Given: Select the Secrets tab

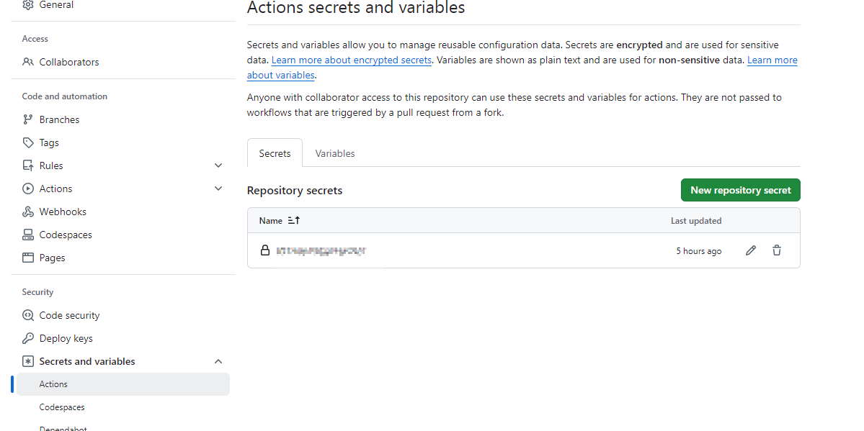Looking at the screenshot, I should [x=275, y=153].
